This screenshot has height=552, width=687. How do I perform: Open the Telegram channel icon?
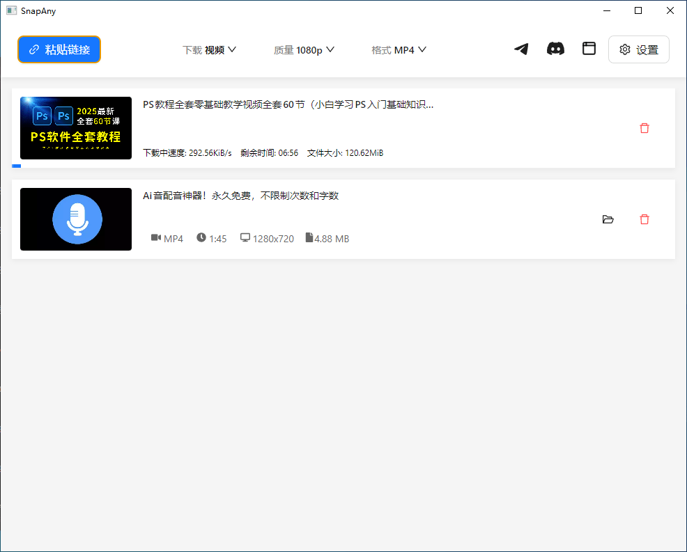tap(521, 49)
